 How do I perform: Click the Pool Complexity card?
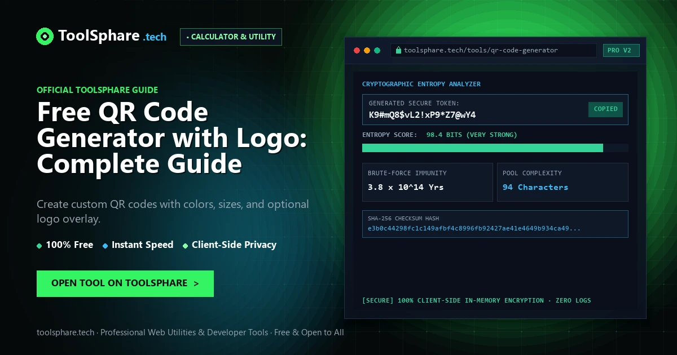point(562,182)
